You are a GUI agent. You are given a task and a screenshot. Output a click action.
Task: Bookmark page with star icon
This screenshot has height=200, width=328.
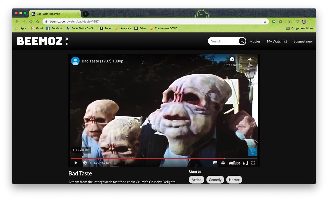[265, 21]
